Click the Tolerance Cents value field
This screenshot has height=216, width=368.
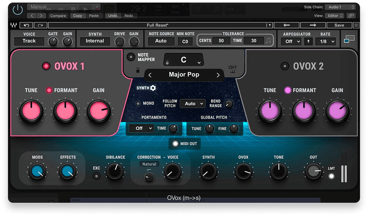click(221, 41)
